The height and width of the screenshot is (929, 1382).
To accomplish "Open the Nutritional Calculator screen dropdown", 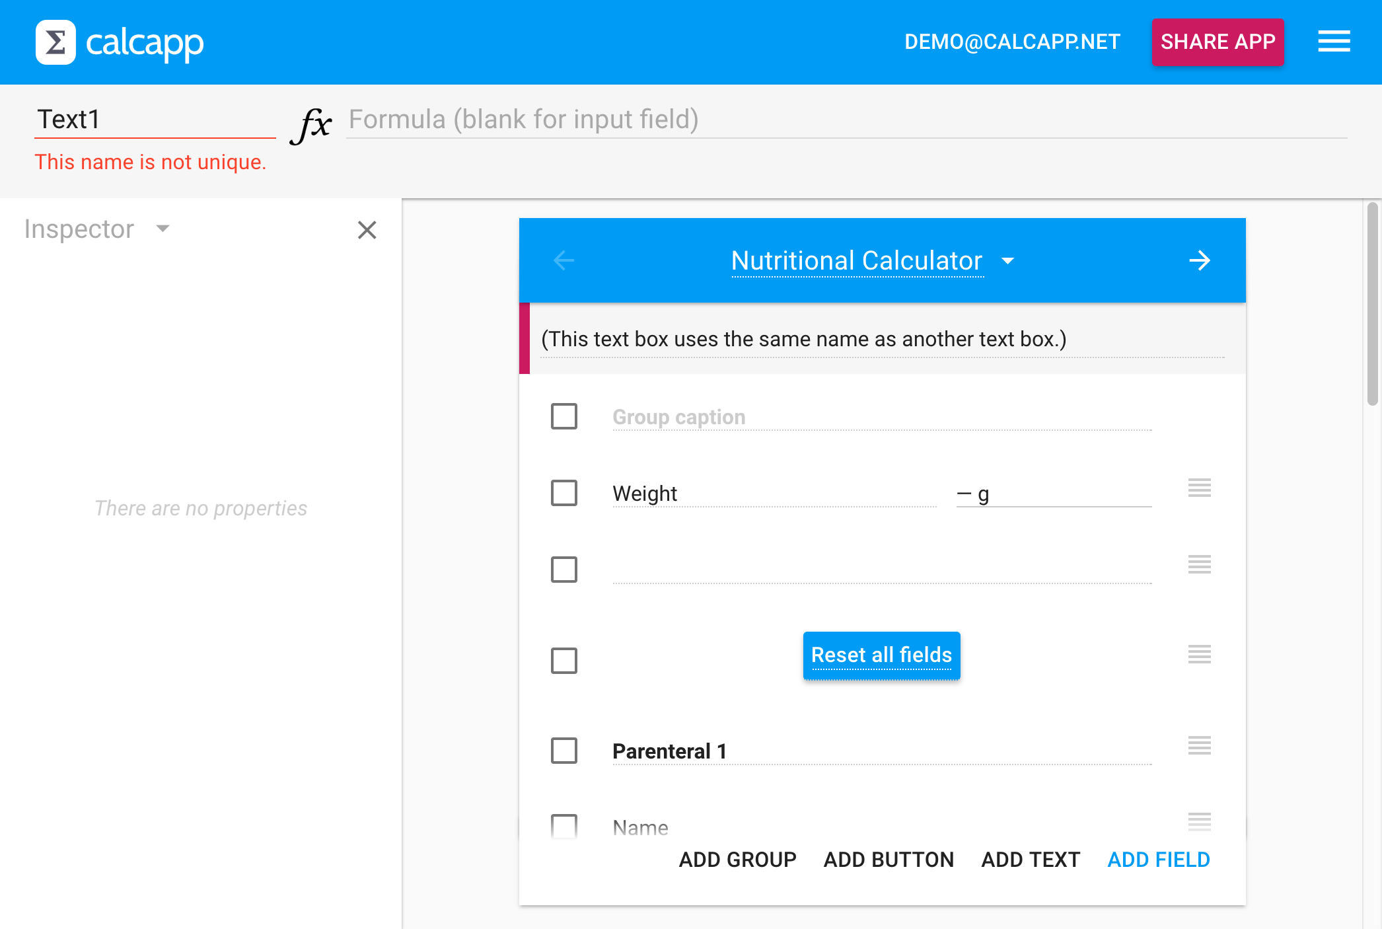I will (1008, 261).
